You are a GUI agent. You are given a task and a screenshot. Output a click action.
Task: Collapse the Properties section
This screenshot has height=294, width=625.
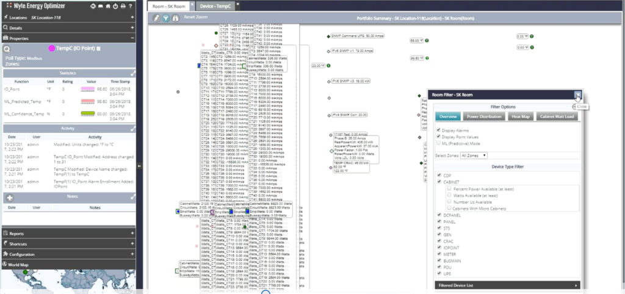[x=132, y=38]
